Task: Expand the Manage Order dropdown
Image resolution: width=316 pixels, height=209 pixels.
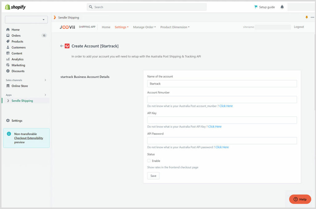Action: pyautogui.click(x=144, y=27)
